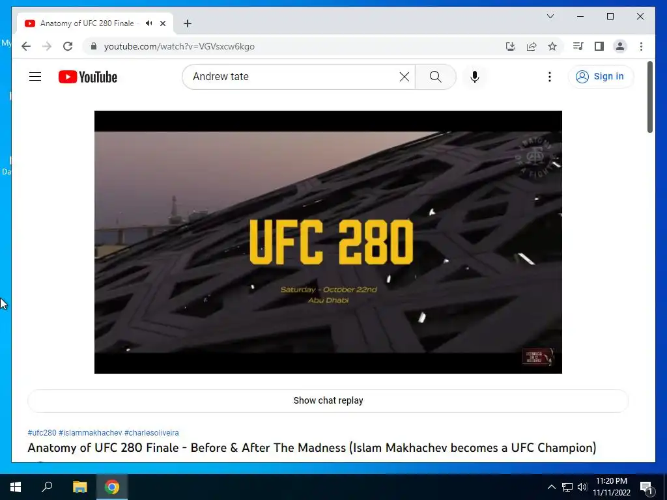Open clock and calendar 11:20 PM
Viewport: 667px width, 500px height.
(611, 487)
